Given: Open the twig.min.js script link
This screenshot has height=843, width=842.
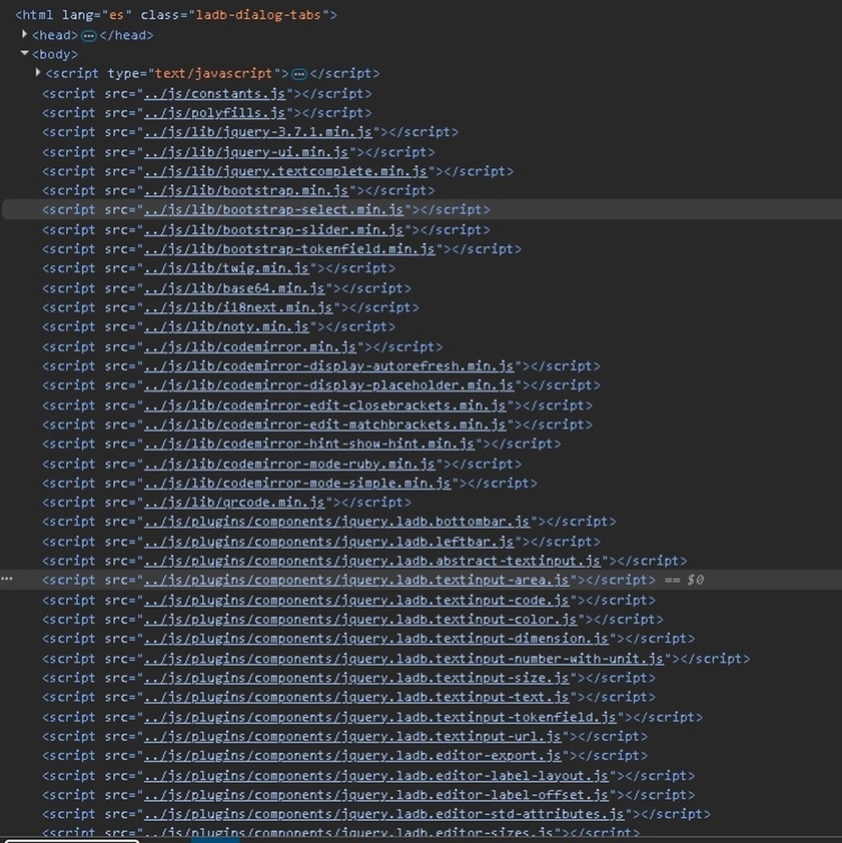Looking at the screenshot, I should click(x=226, y=268).
